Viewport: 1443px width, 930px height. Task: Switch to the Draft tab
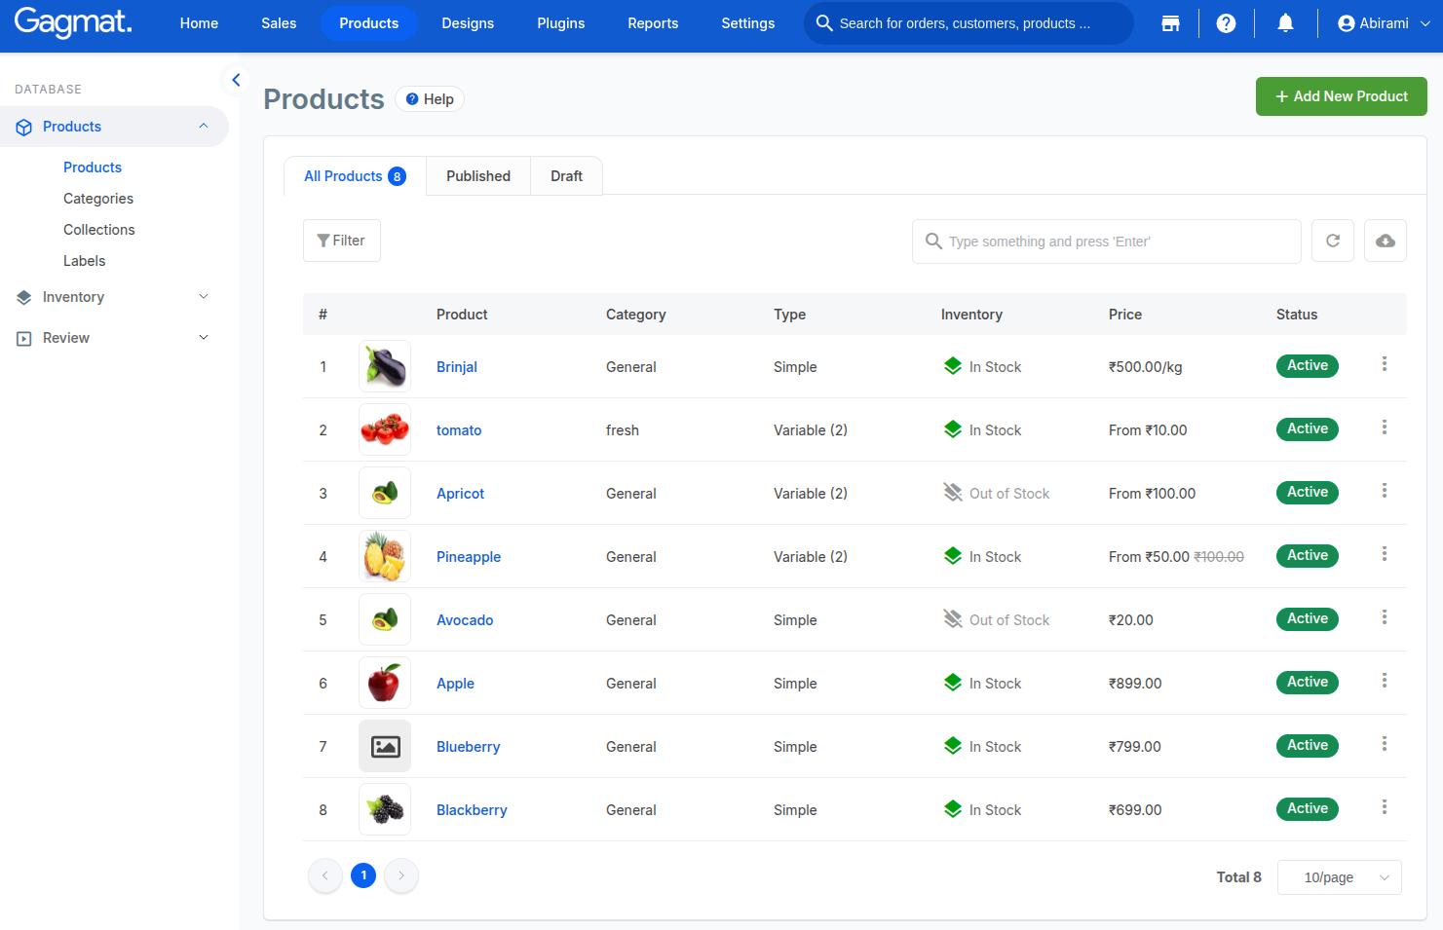[566, 176]
